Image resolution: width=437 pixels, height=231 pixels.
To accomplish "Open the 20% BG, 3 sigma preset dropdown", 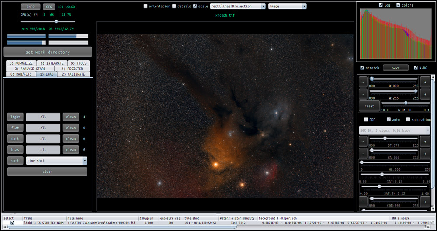I will click(394, 131).
